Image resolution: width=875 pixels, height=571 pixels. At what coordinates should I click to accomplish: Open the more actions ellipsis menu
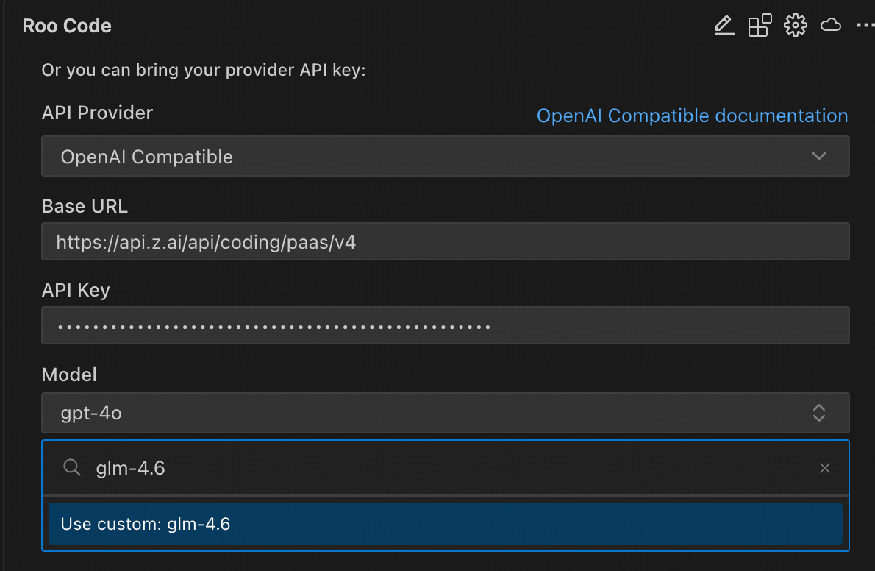(x=865, y=26)
